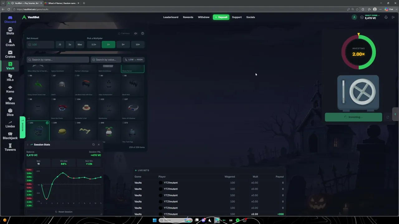
Task: Select the Crazy Green Clown Hair item
Action: tap(38, 85)
